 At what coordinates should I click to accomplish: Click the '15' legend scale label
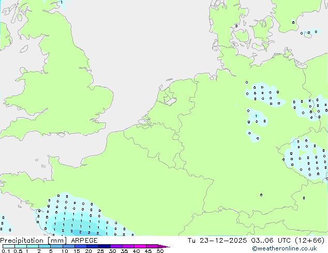[77, 251]
